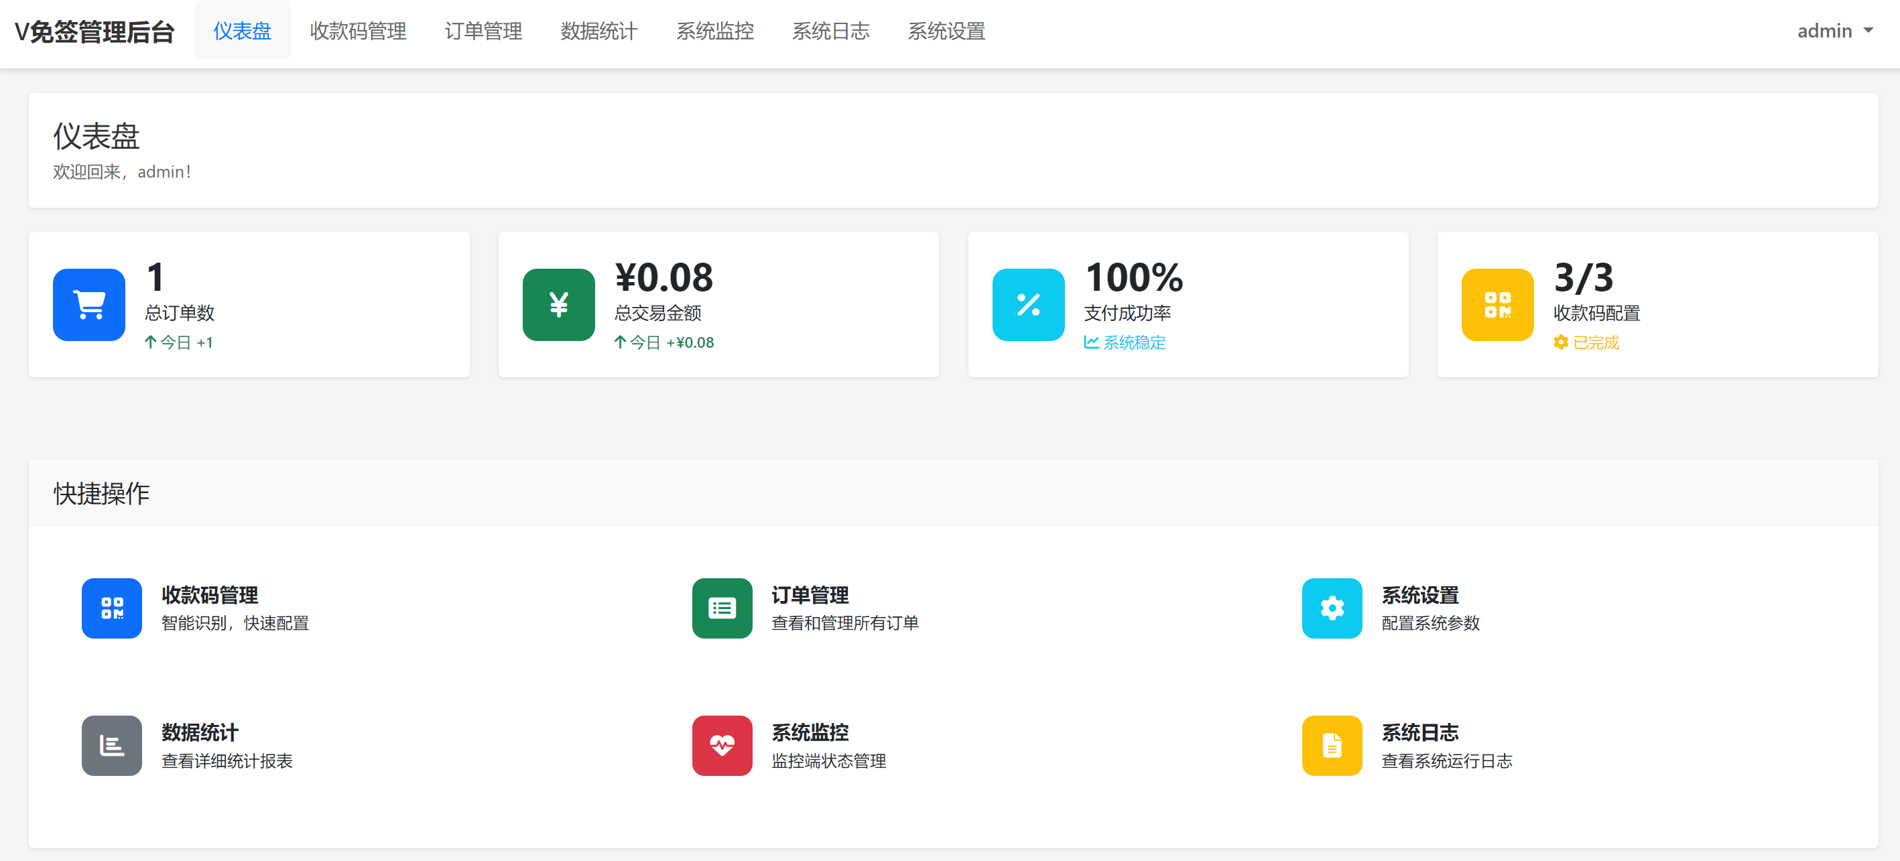Click the ¥0.08 total amount value
The width and height of the screenshot is (1900, 861).
[x=663, y=277]
